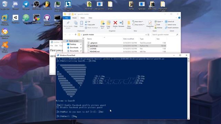This screenshot has height=124, width=221.
Task: Click Rename in the Explorer ribbon
Action: coord(121,24)
